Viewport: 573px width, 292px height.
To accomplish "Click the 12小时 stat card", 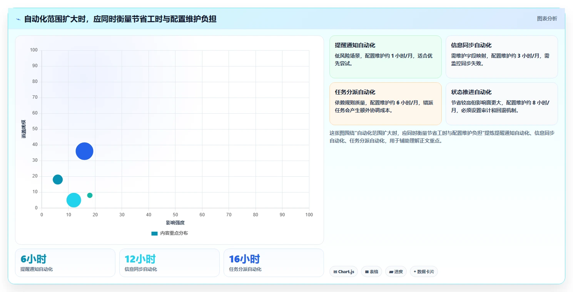I will pos(169,263).
